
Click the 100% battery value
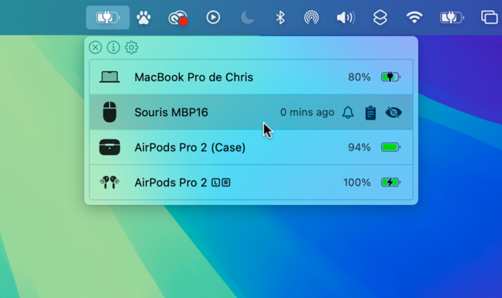click(x=357, y=183)
